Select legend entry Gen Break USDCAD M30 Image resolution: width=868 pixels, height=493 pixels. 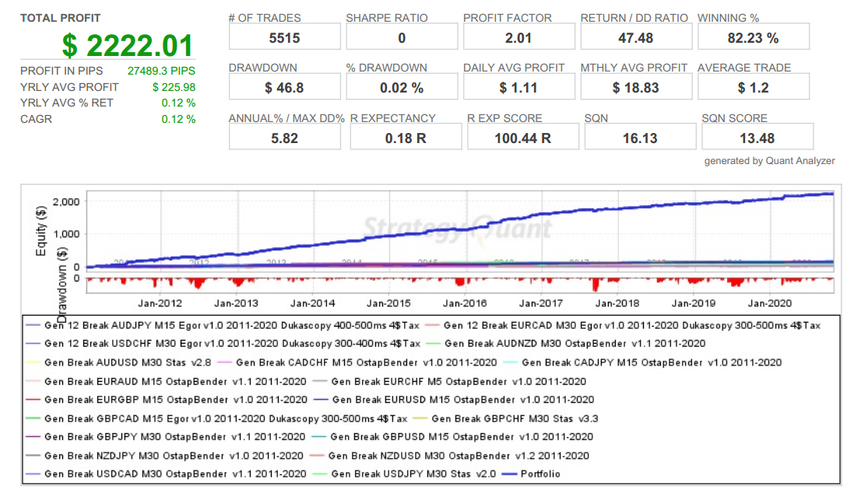pyautogui.click(x=166, y=474)
